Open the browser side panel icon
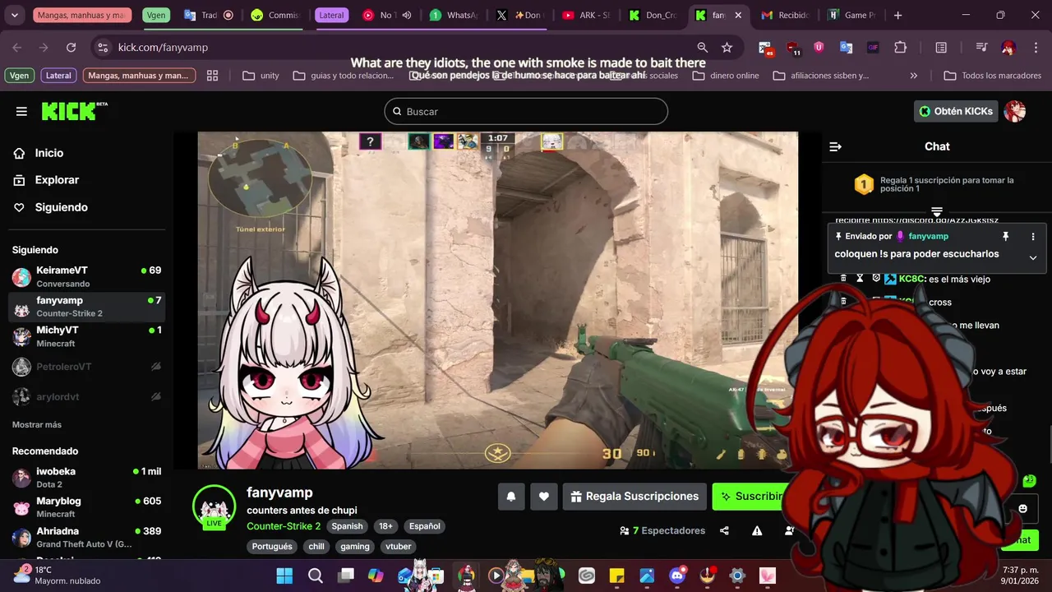This screenshot has height=592, width=1052. coord(941,48)
